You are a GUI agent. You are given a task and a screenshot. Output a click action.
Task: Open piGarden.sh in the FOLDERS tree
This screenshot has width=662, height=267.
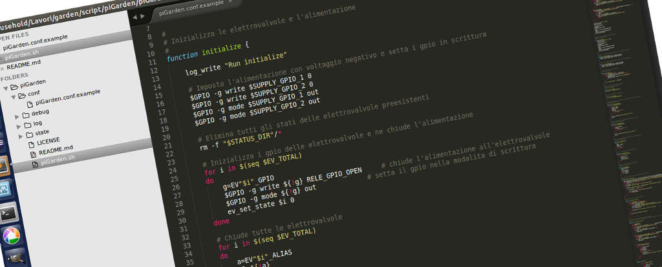(58, 160)
